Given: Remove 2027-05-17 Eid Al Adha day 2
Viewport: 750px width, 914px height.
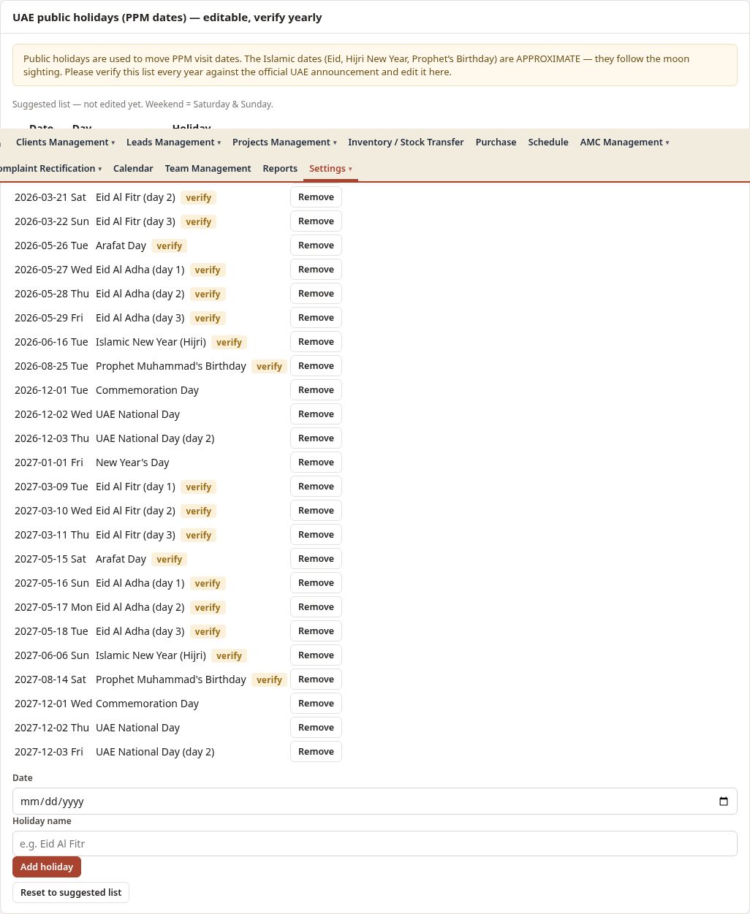Looking at the screenshot, I should [x=316, y=607].
